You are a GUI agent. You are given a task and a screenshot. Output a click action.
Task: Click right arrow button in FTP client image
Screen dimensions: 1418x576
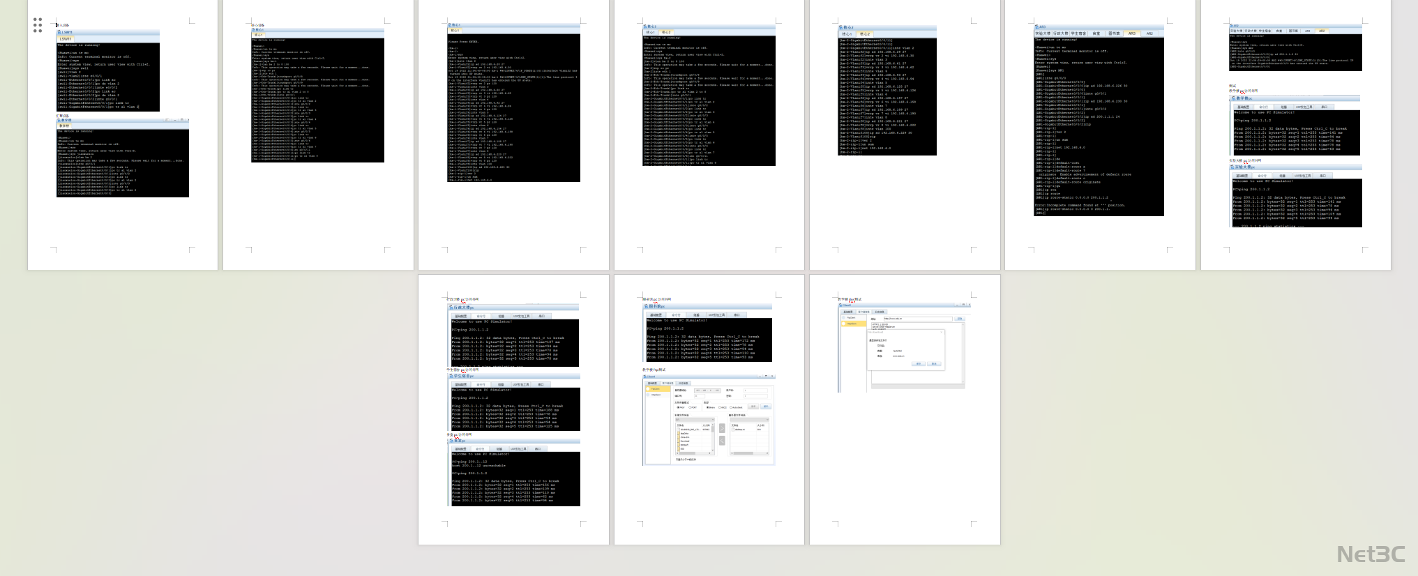[x=721, y=429]
